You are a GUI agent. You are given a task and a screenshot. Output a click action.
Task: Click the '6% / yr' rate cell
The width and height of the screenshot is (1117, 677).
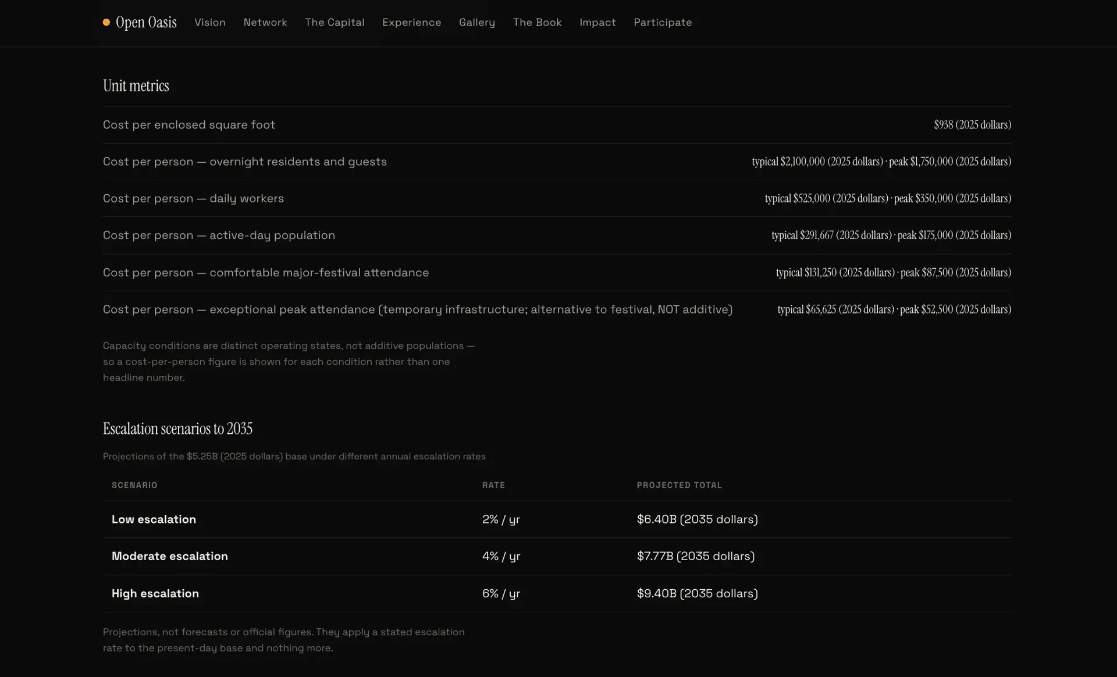click(501, 593)
